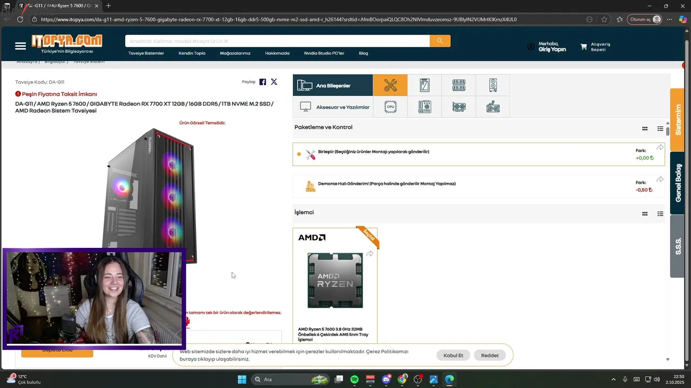Open a new browser tab with the plus button
The height and width of the screenshot is (388, 691).
(109, 6)
